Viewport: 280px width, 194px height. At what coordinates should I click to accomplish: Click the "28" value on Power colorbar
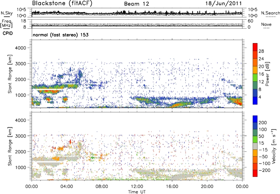261,51
